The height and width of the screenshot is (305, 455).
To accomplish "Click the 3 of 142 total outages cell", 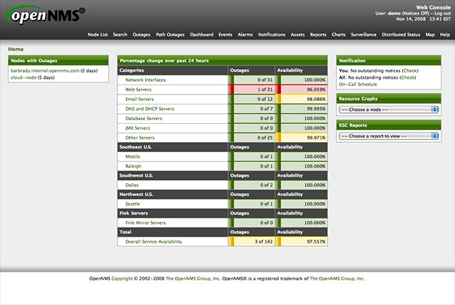I will pyautogui.click(x=252, y=242).
